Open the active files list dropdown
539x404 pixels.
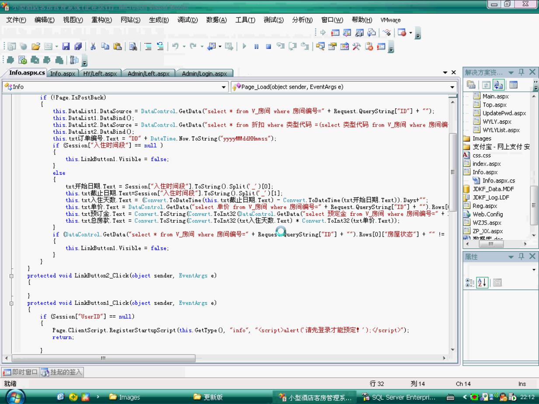click(x=445, y=73)
